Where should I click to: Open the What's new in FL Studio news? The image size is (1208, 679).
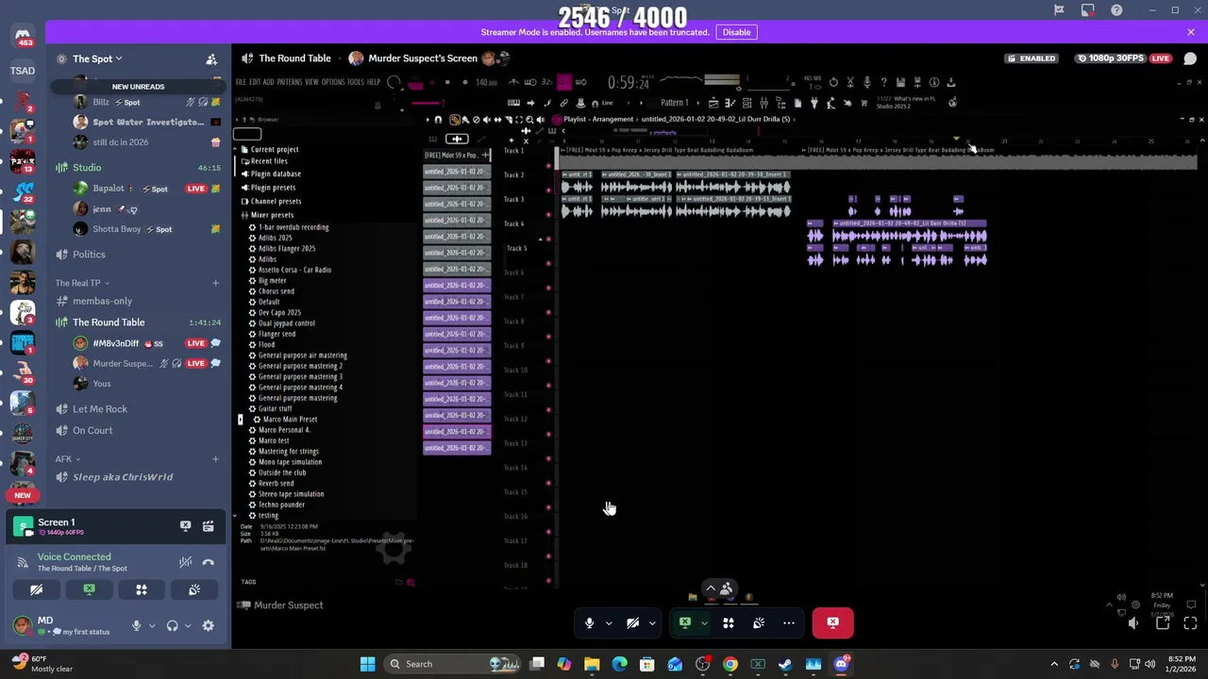pos(904,103)
